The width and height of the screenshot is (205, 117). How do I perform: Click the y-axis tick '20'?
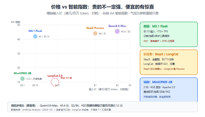[19, 68]
